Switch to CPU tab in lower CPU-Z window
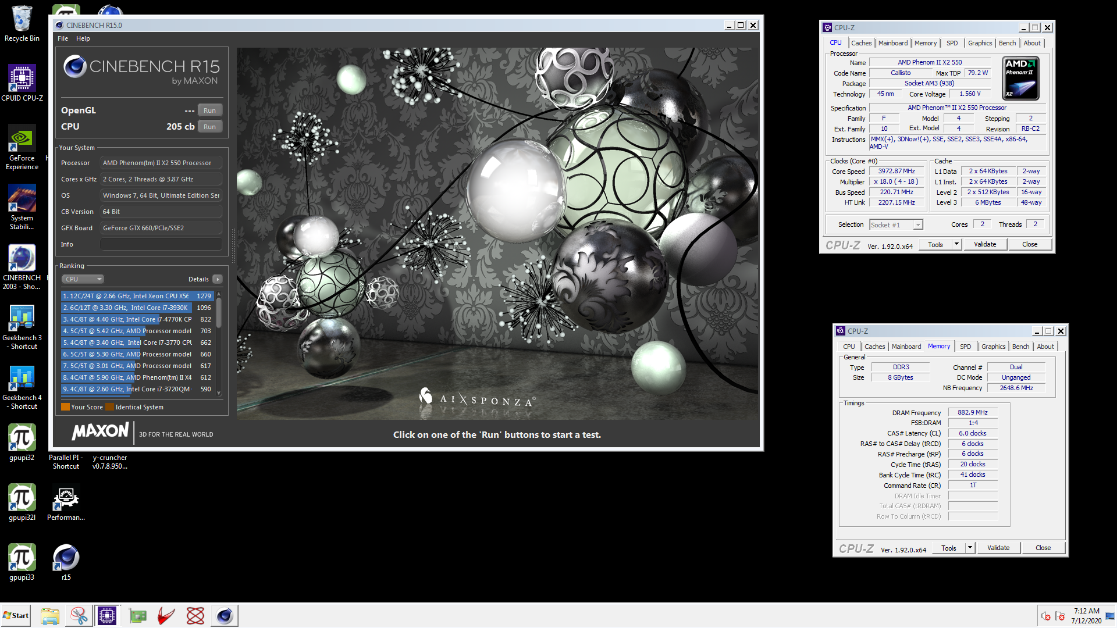Screen dimensions: 1117x628 [849, 347]
